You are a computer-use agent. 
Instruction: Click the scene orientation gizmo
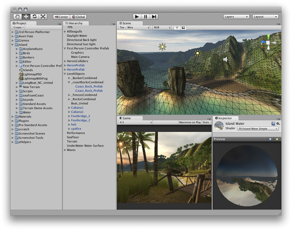click(x=268, y=43)
